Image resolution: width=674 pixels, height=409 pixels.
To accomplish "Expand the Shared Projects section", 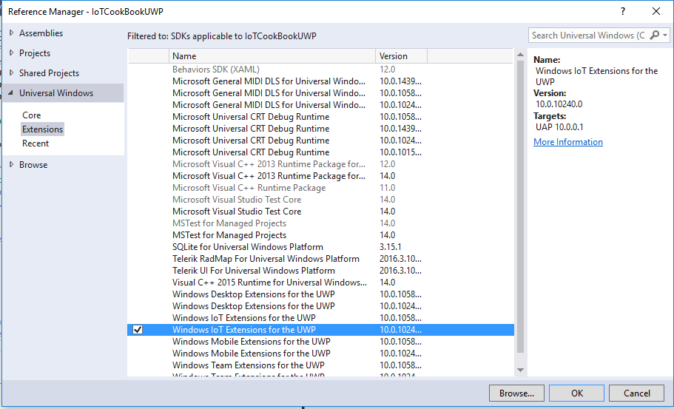I will click(11, 73).
